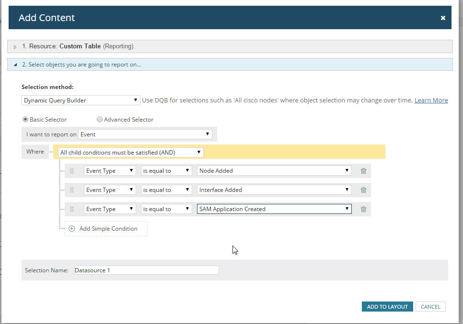Open the AND child conditions dropdown
Image resolution: width=463 pixels, height=324 pixels.
point(130,152)
